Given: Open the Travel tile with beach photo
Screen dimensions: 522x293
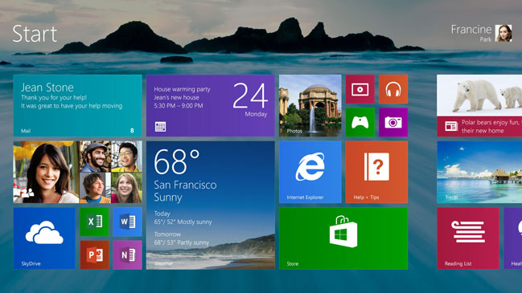Looking at the screenshot, I should click(x=479, y=172).
